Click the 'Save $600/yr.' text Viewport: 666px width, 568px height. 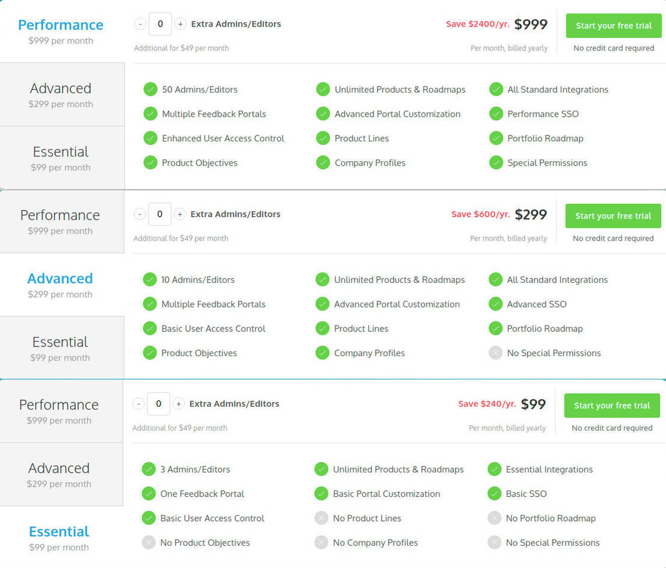(x=480, y=214)
